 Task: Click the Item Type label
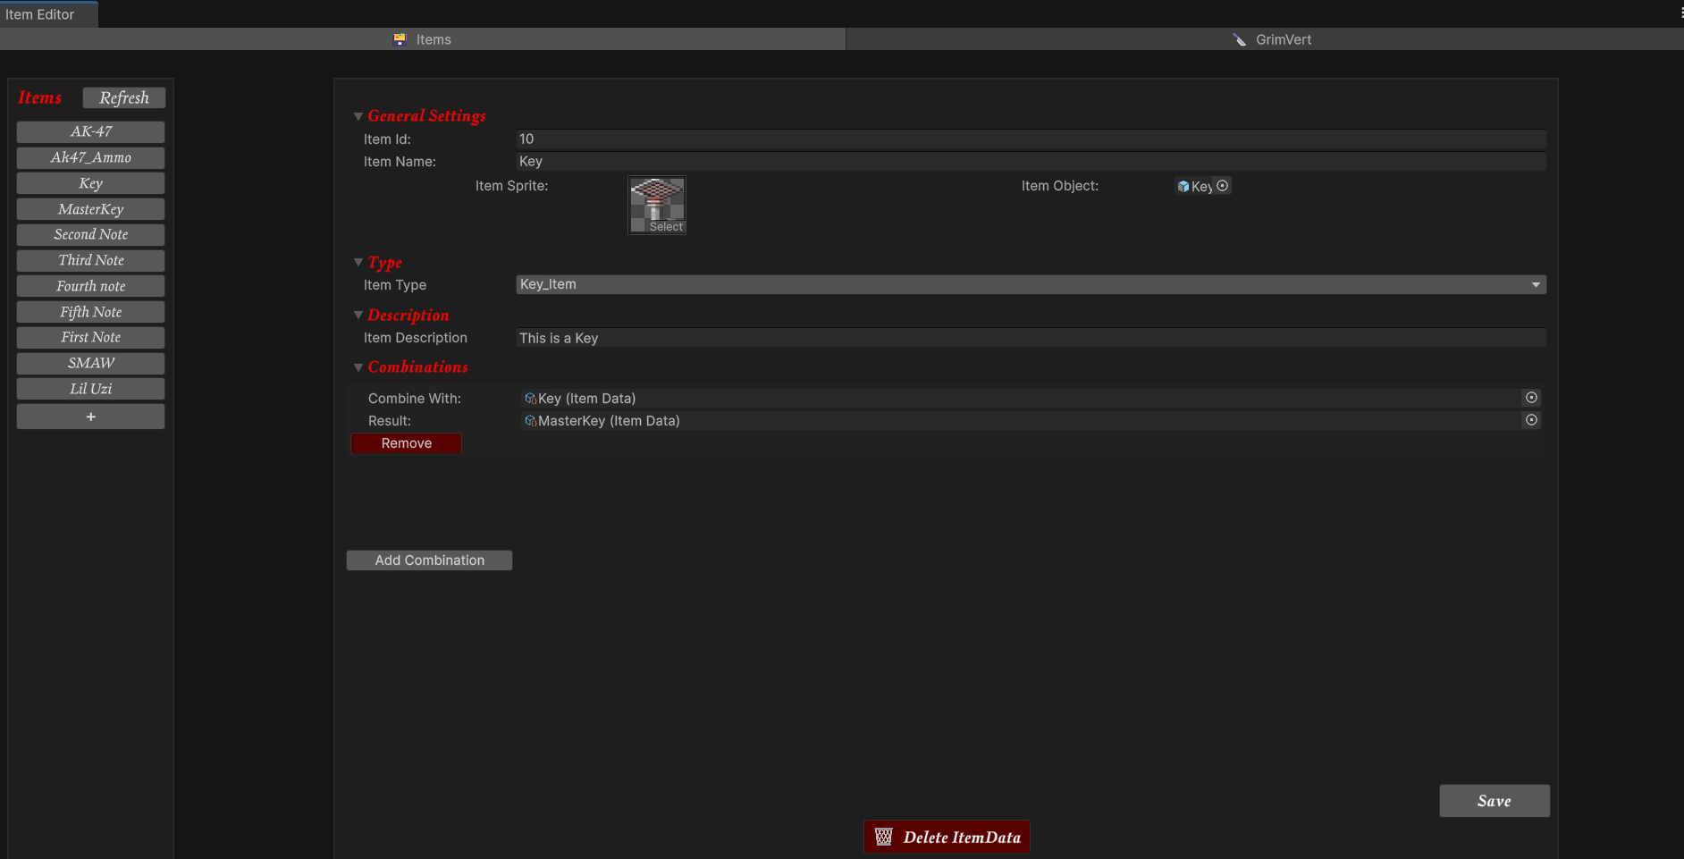coord(395,285)
